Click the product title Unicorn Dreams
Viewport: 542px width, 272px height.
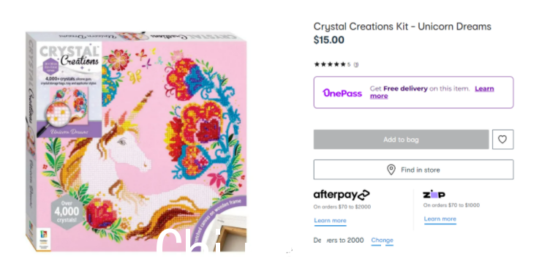pos(402,26)
